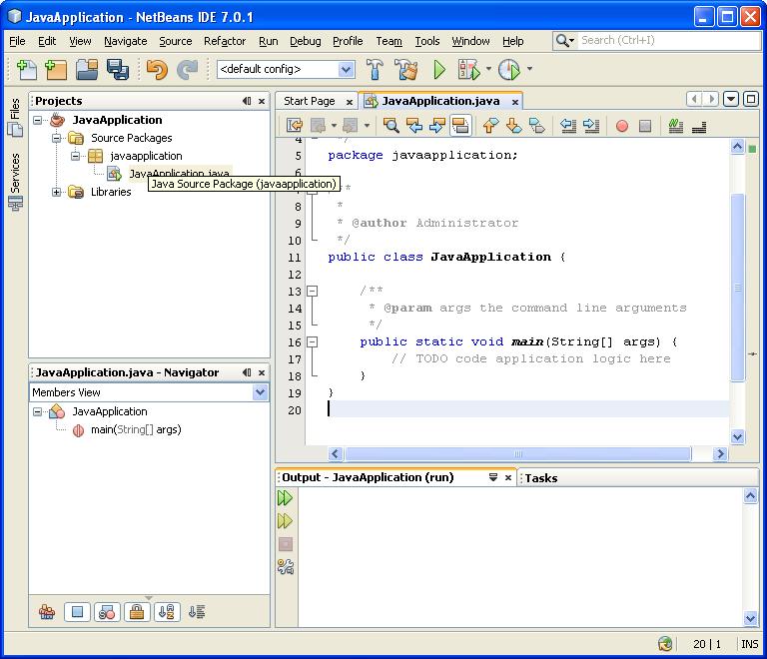Run the main project with green arrow
The height and width of the screenshot is (659, 767).
(439, 70)
